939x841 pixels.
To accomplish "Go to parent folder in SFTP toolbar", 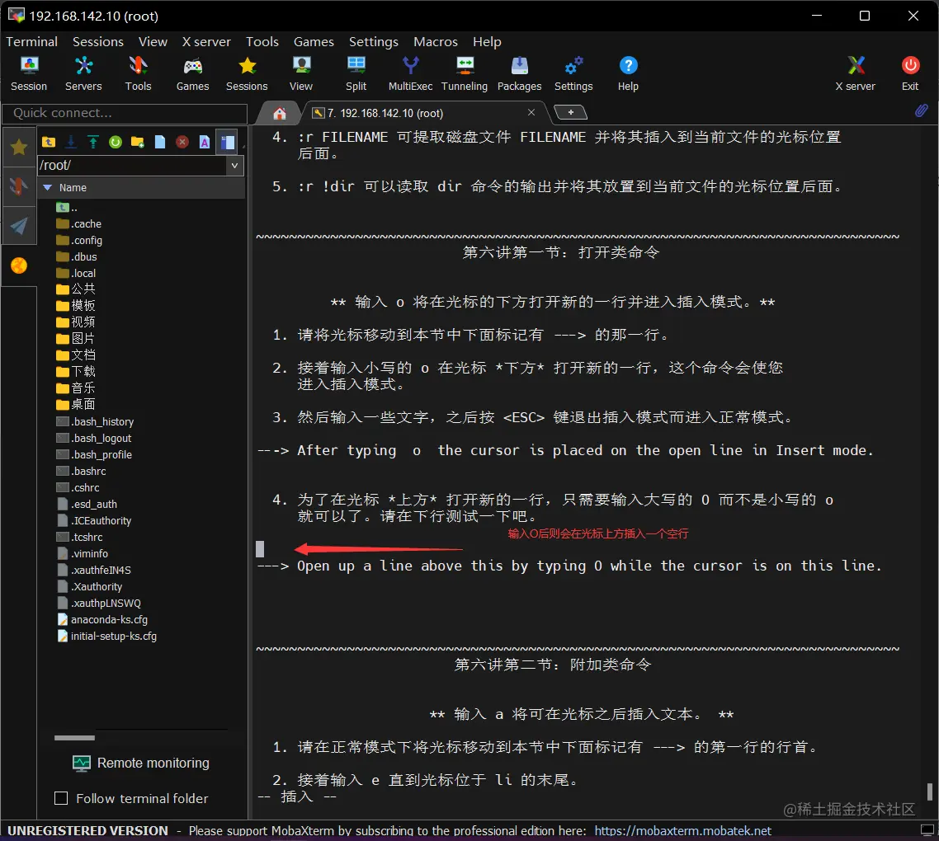I will point(49,142).
